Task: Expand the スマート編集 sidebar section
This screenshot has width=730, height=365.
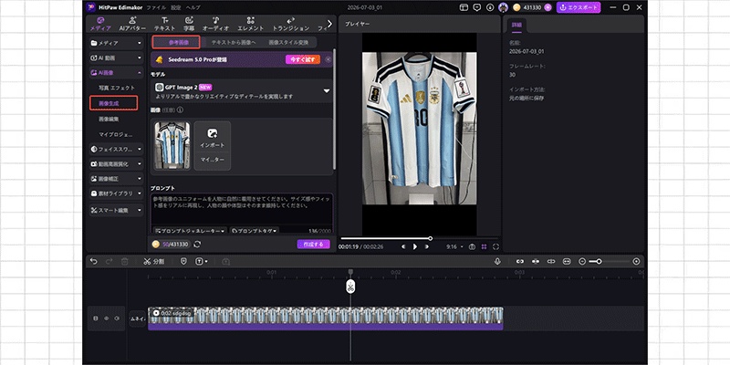Action: pos(116,211)
